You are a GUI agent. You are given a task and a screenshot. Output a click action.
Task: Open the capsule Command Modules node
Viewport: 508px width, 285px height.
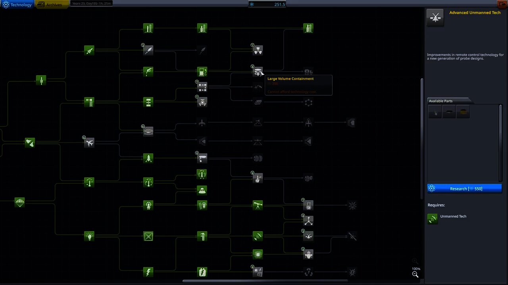click(x=202, y=190)
